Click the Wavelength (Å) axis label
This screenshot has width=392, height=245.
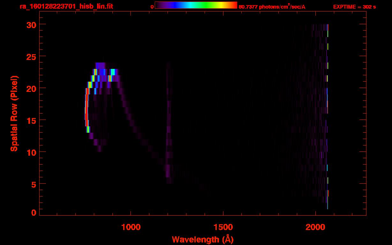pyautogui.click(x=203, y=239)
